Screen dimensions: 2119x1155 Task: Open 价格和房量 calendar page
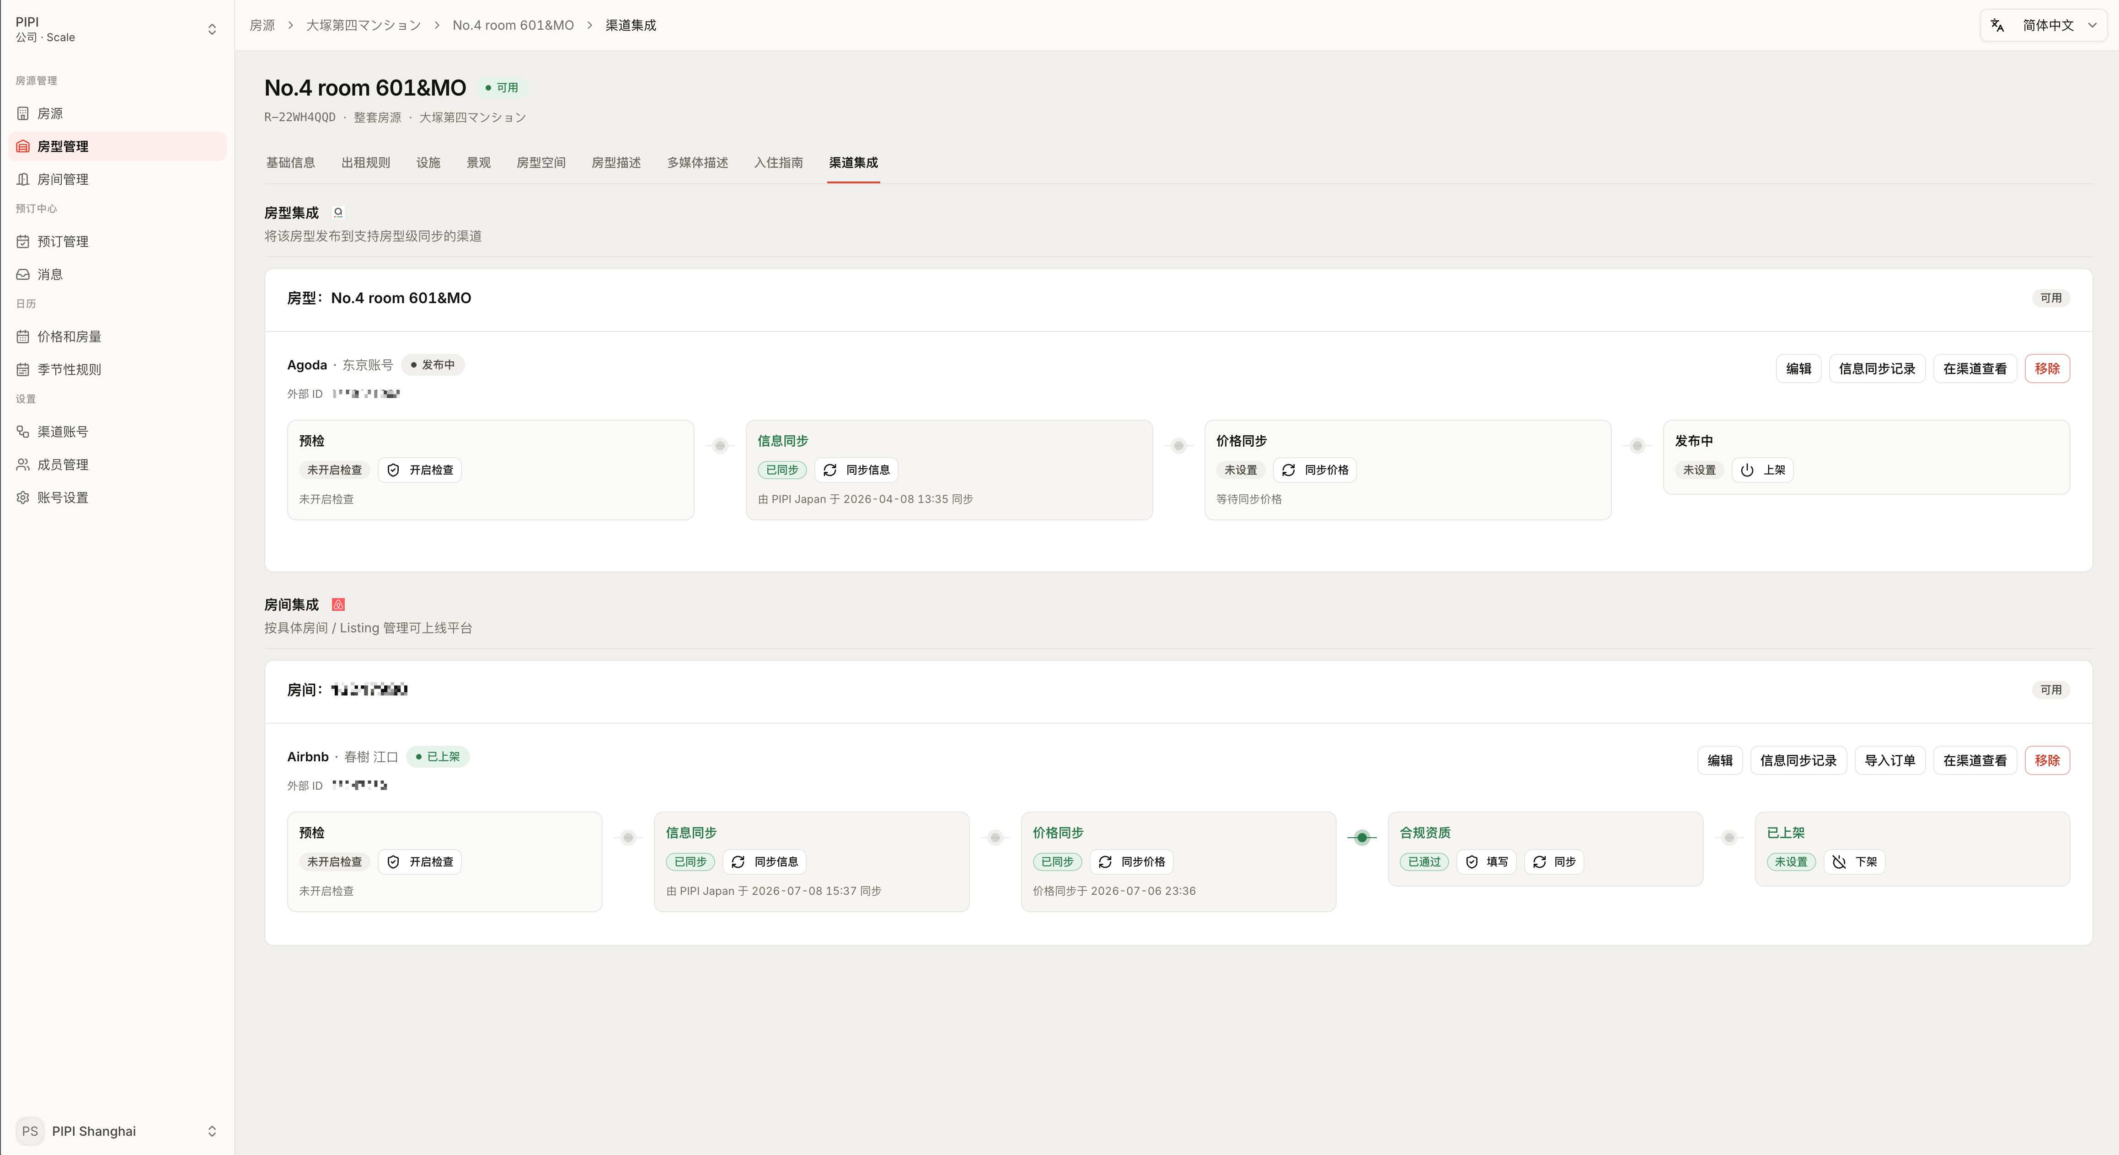117,337
